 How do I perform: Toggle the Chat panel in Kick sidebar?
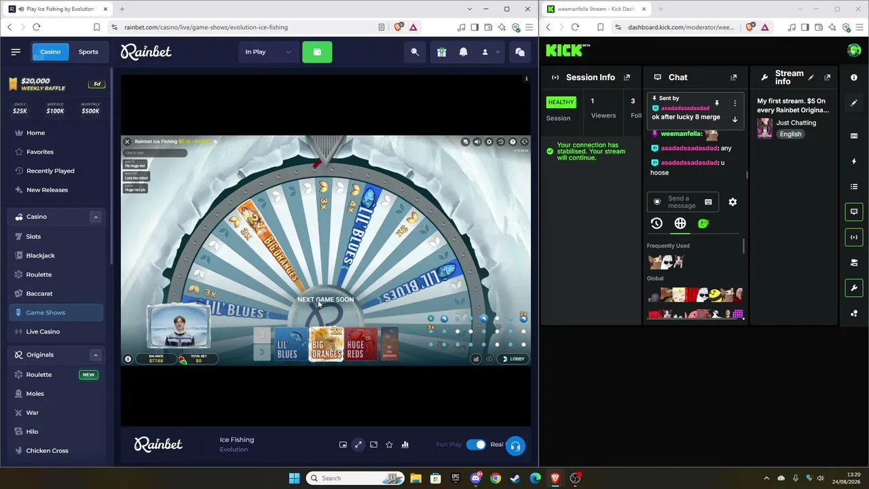tap(854, 212)
